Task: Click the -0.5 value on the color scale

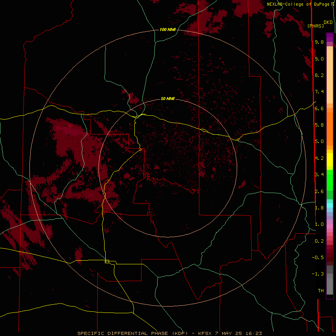Action: [x=318, y=258]
